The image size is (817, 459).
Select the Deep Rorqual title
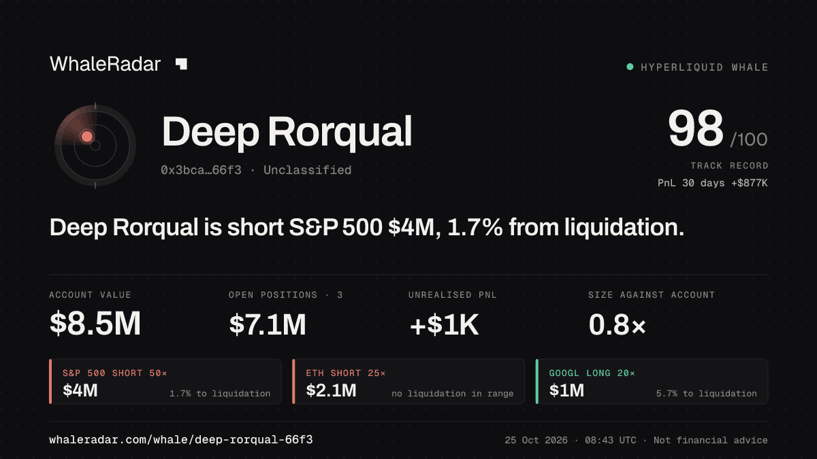tap(287, 131)
